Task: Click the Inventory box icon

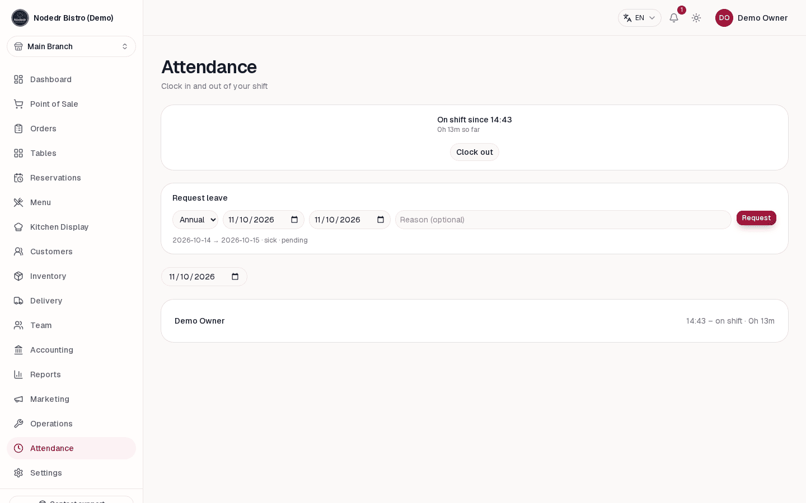Action: point(18,276)
